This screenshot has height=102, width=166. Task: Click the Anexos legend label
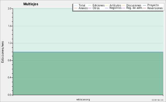click(x=83, y=8)
